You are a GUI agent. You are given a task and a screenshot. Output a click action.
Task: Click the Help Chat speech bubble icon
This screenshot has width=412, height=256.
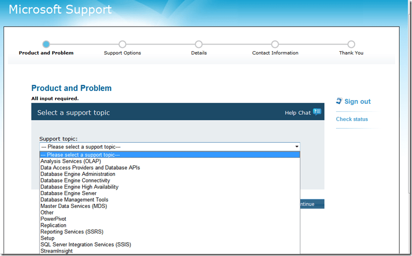point(317,112)
